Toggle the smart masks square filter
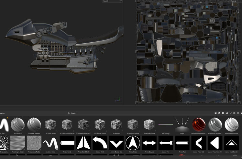The width and height of the screenshot is (242, 159). click(x=223, y=113)
